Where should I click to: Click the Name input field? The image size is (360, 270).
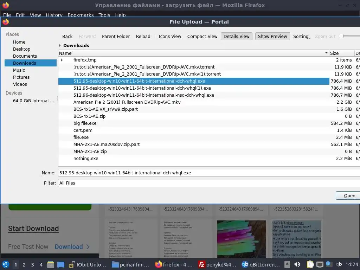[x=209, y=173]
